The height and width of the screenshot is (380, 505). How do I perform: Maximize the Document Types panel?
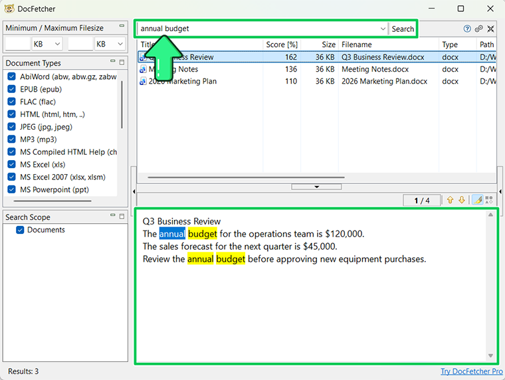point(122,62)
